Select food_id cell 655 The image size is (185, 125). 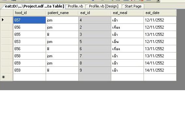[29, 35]
